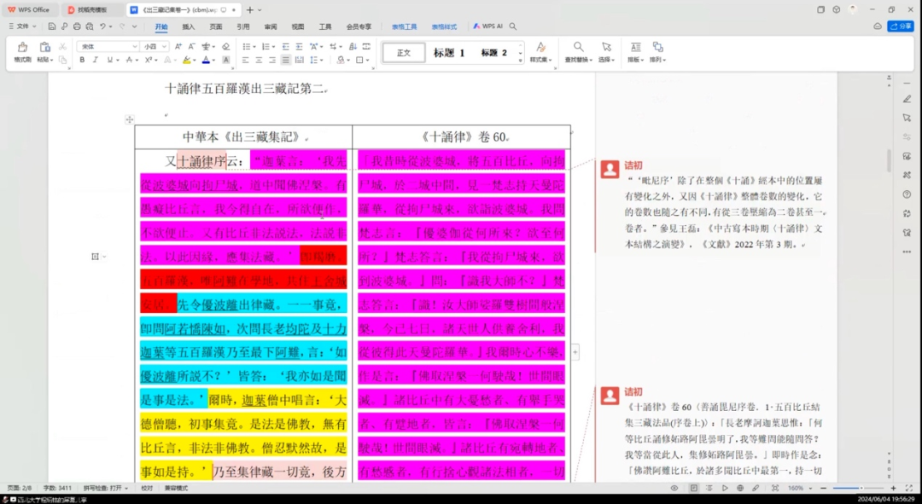Open the 审阅 (Review) ribbon tab

tap(270, 26)
